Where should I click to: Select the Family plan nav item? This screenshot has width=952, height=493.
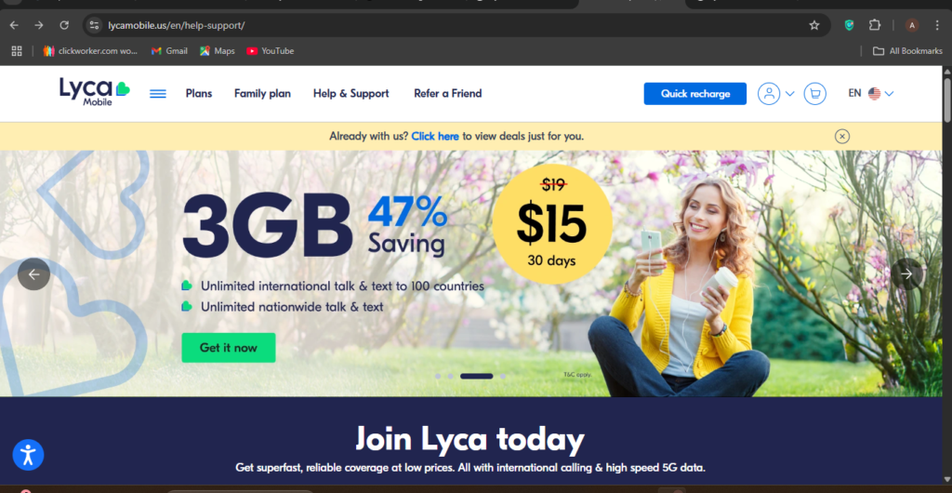point(262,94)
